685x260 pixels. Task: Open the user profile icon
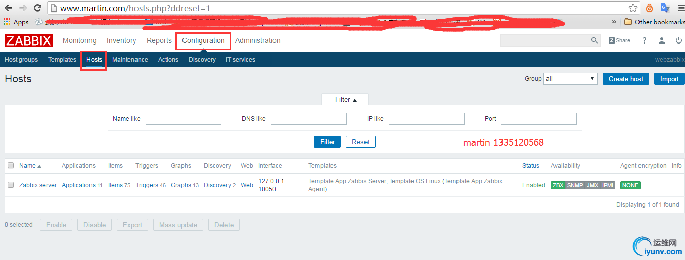point(662,40)
